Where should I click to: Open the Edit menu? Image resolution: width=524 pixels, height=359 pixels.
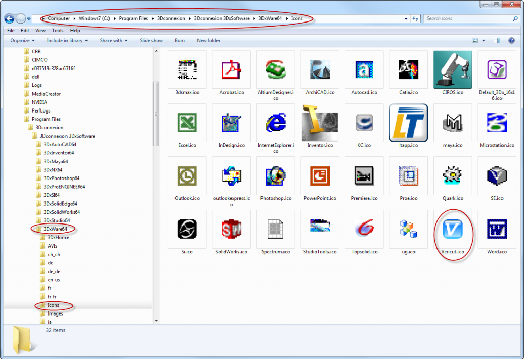click(25, 30)
